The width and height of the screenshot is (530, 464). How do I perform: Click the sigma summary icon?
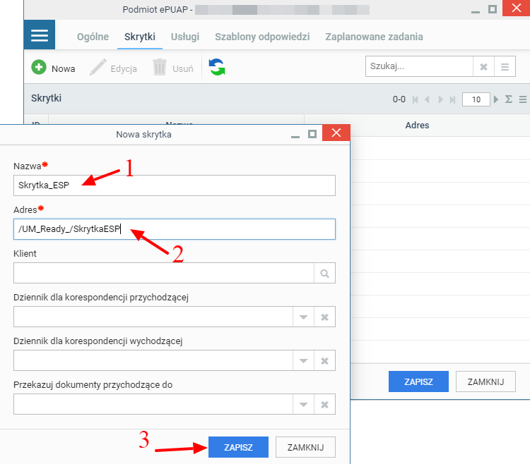508,99
